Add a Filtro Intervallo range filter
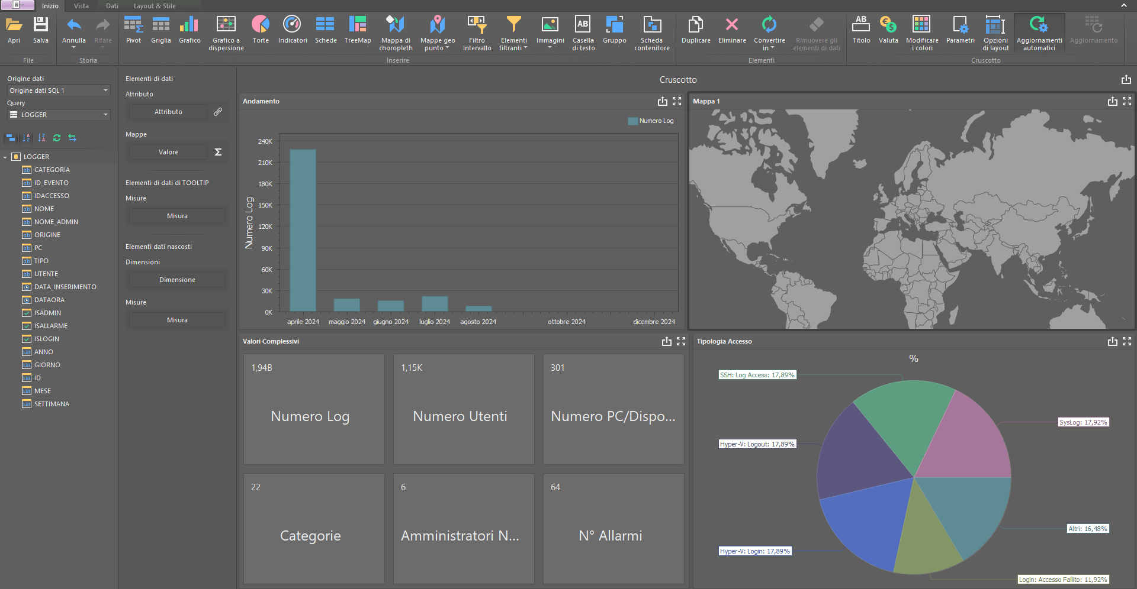The width and height of the screenshot is (1137, 589). click(x=477, y=34)
